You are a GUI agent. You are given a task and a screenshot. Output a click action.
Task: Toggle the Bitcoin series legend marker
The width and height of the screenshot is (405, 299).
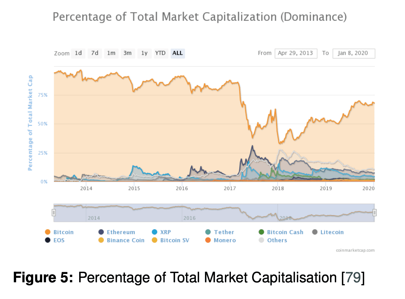pos(47,232)
